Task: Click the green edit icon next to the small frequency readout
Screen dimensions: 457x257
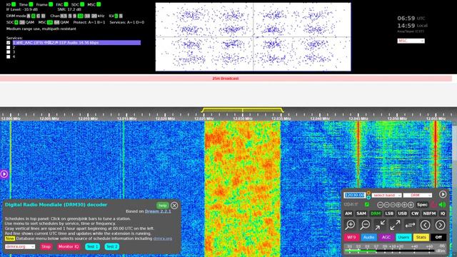Action: pos(367,205)
